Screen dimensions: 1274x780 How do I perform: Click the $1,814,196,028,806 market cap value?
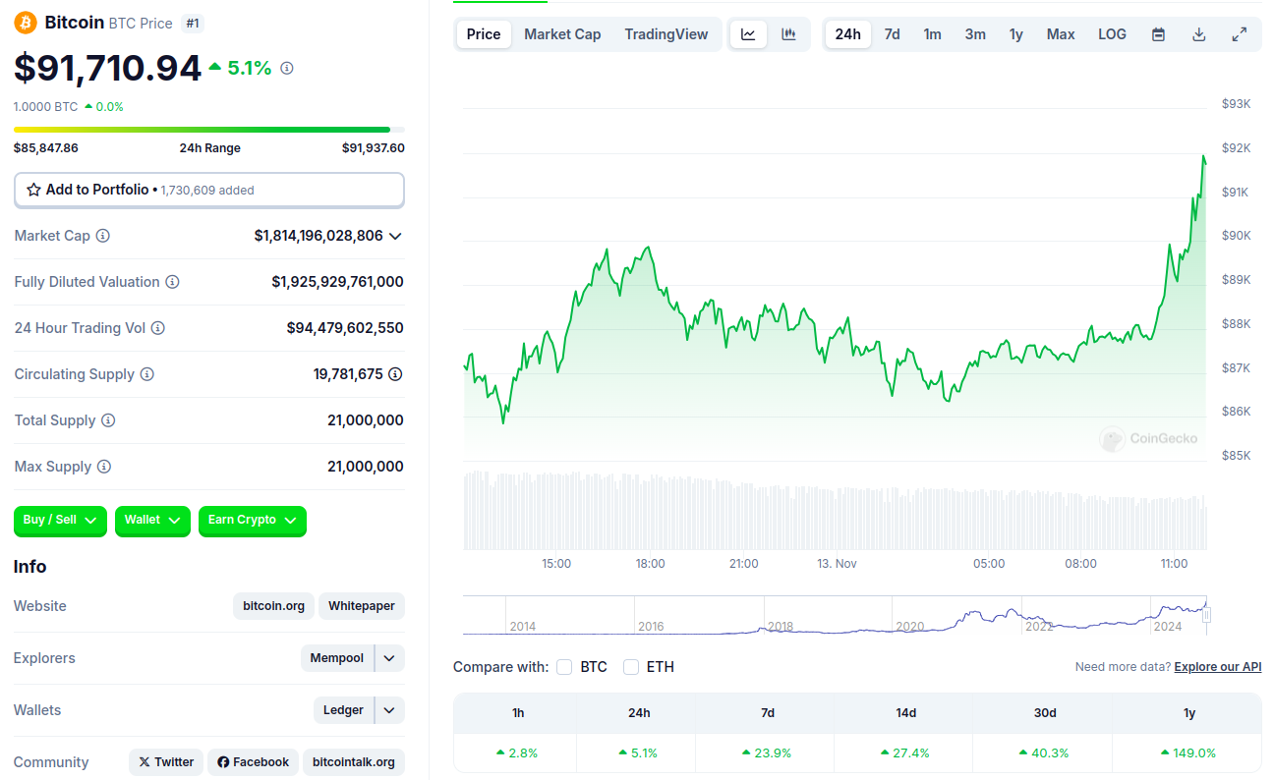[318, 236]
